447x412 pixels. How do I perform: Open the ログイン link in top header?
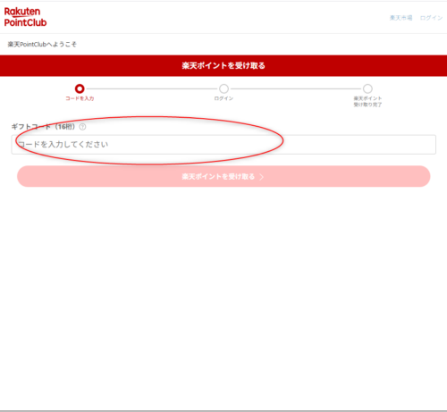[x=431, y=18]
